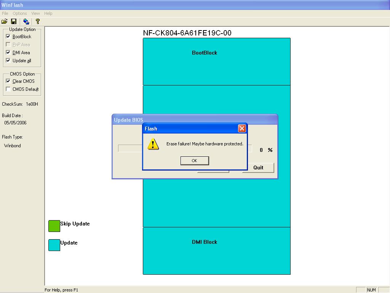
Task: Open the Help menu
Action: (48, 13)
